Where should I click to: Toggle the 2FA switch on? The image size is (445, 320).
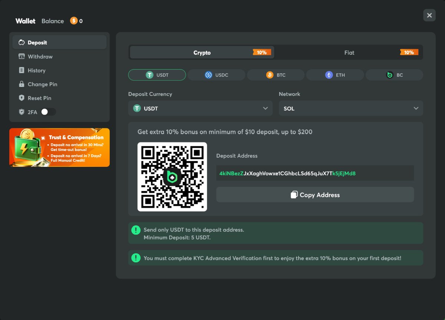coord(49,112)
